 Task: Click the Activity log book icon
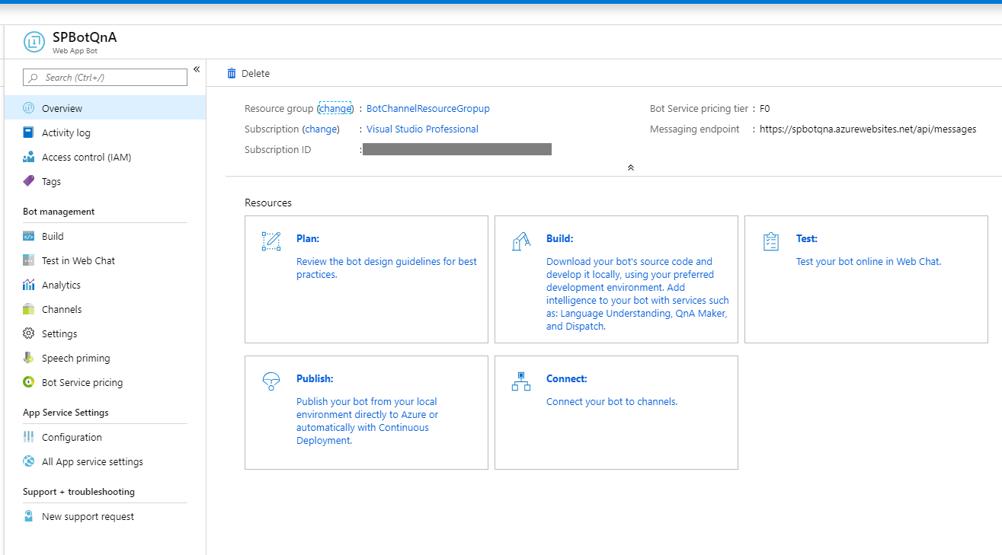pyautogui.click(x=28, y=132)
